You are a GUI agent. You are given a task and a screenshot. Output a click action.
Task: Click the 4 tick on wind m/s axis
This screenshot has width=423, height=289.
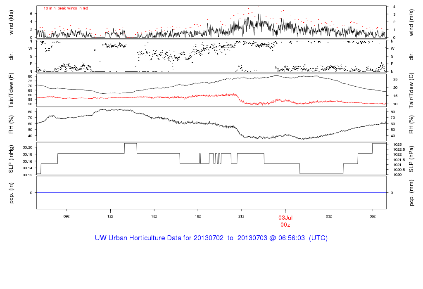394,7
